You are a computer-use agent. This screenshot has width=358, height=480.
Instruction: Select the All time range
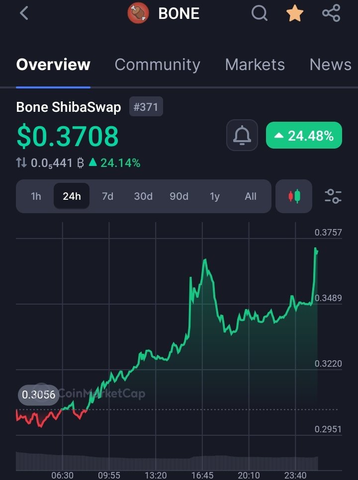click(x=251, y=196)
